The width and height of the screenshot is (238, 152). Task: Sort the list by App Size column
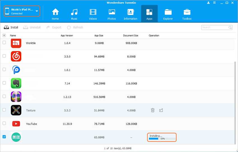[99, 36]
